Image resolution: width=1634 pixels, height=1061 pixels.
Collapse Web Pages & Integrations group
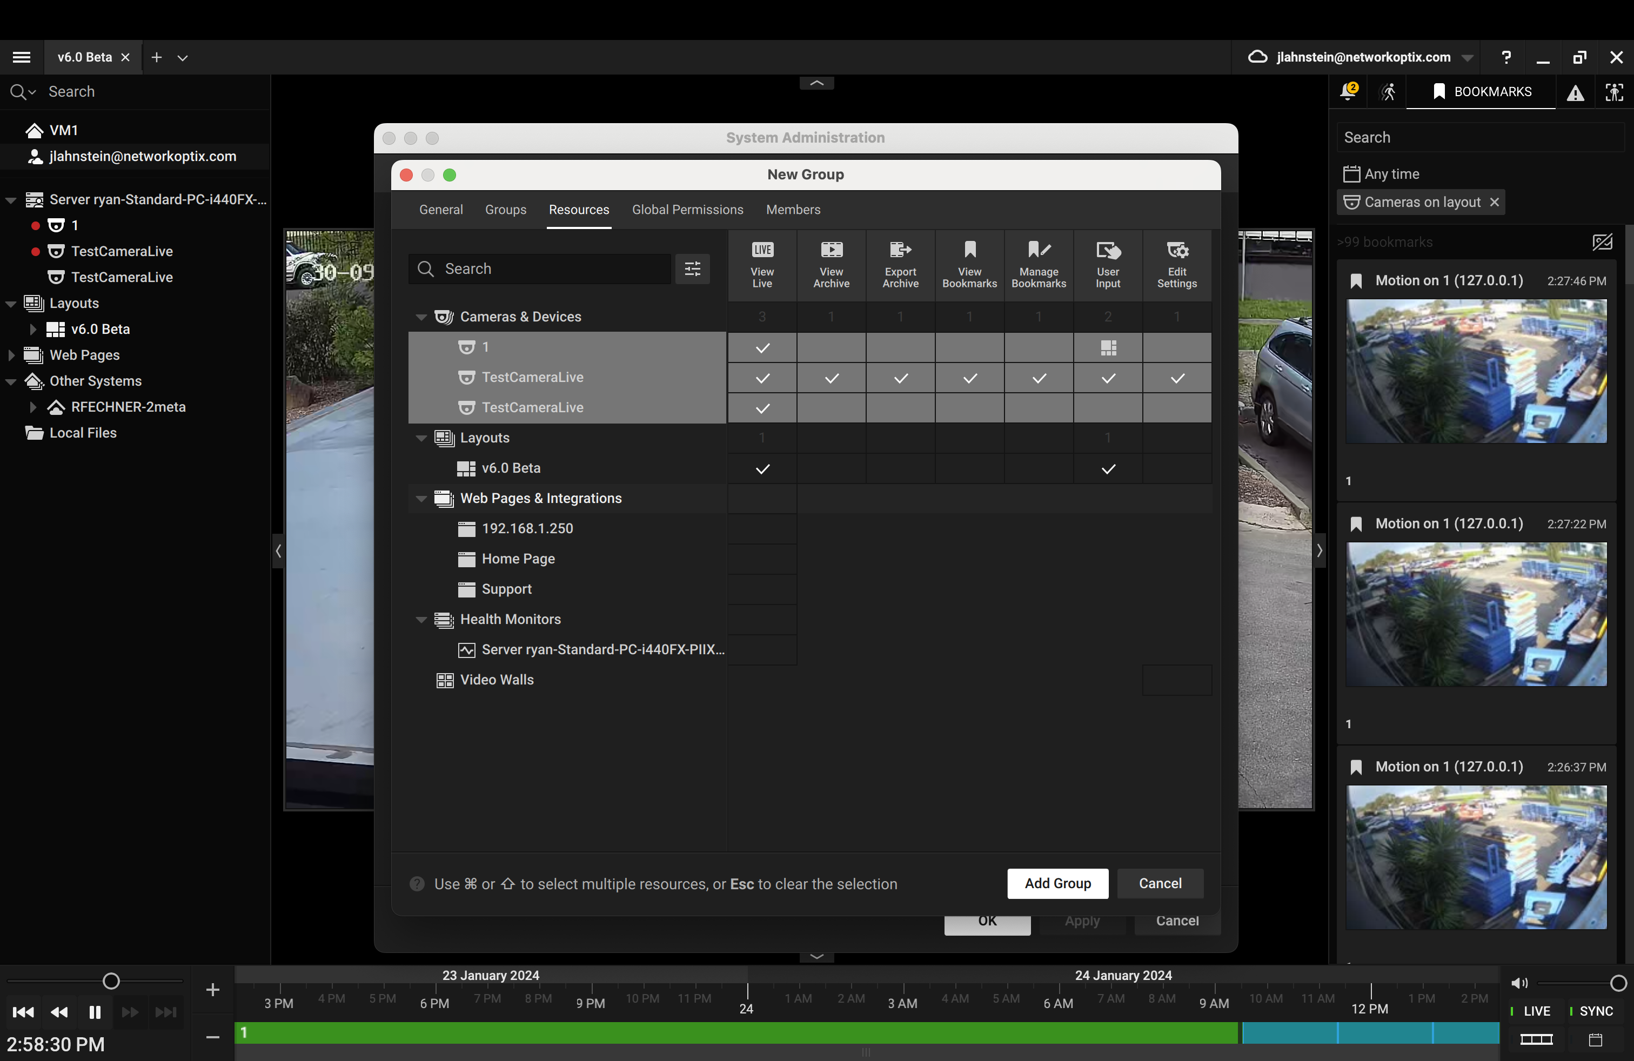click(x=421, y=498)
